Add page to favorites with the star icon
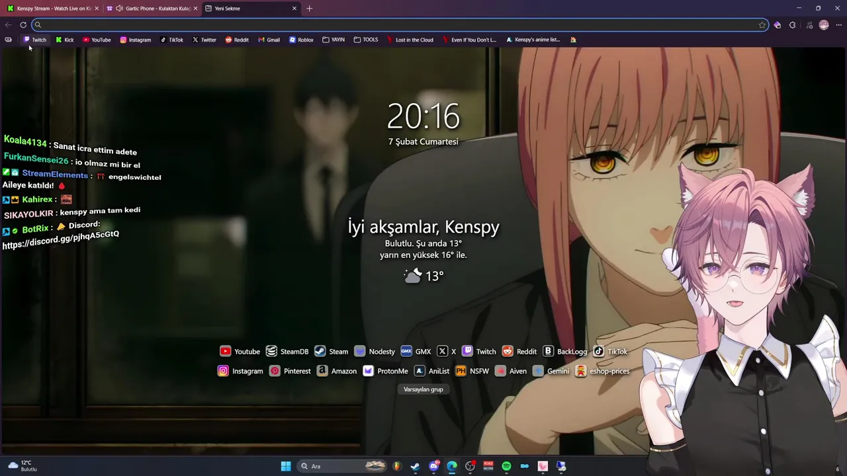Screen dimensions: 847x476 pyautogui.click(x=762, y=25)
